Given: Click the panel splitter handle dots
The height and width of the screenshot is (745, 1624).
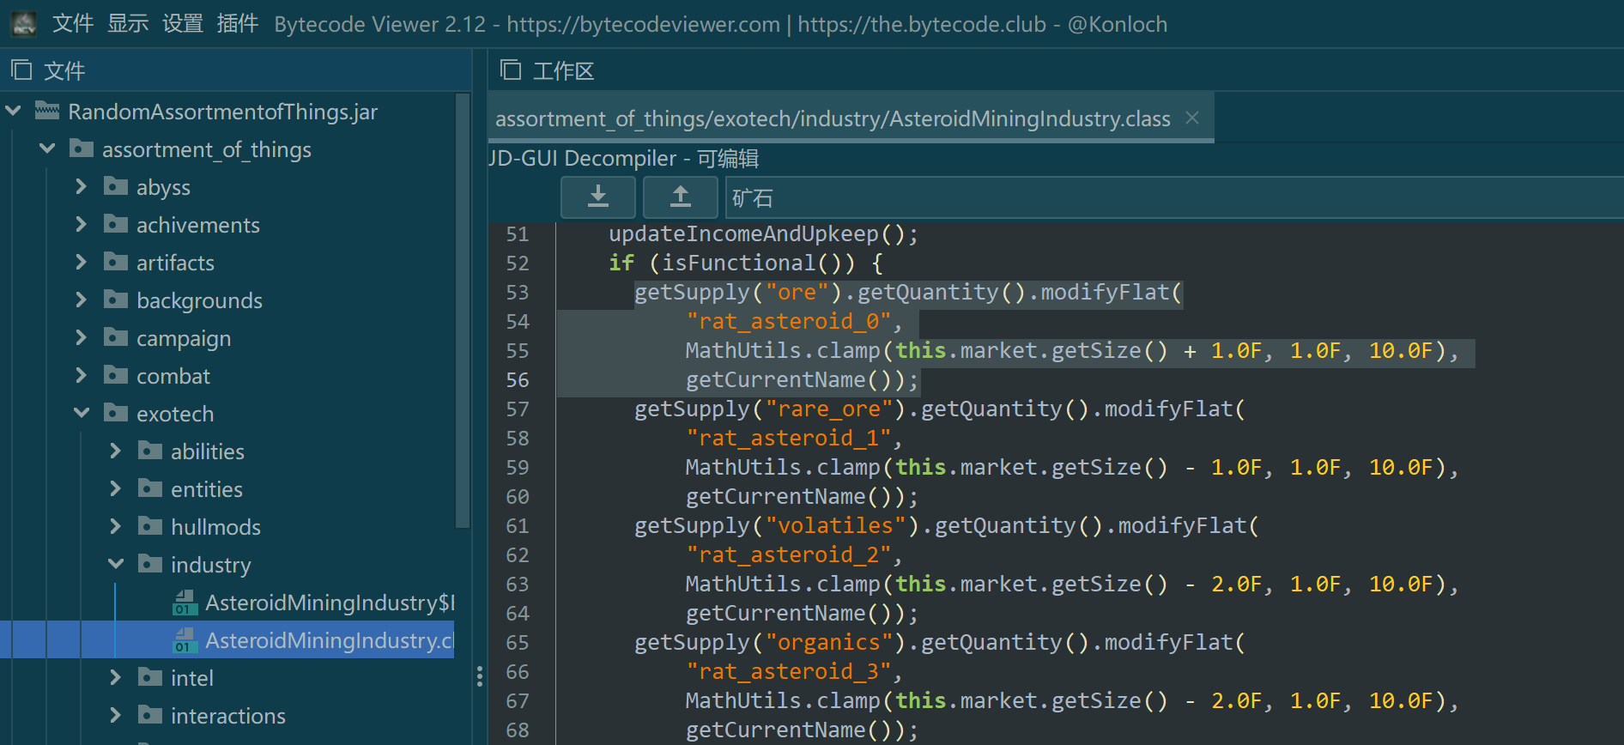Looking at the screenshot, I should (480, 676).
